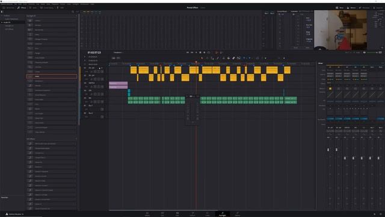Collapse the VST Effects section
385x217 pixels.
coord(76,139)
